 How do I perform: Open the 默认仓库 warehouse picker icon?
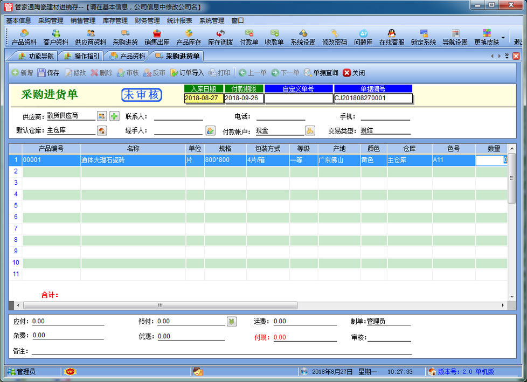pos(102,130)
